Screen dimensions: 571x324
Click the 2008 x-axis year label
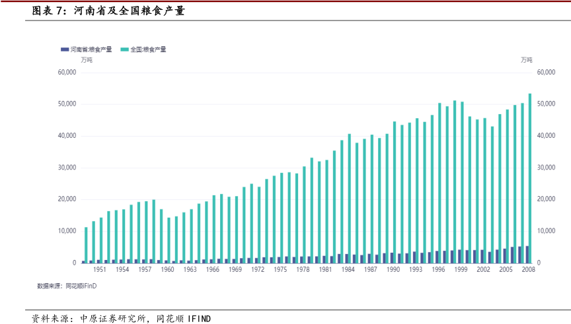528,270
